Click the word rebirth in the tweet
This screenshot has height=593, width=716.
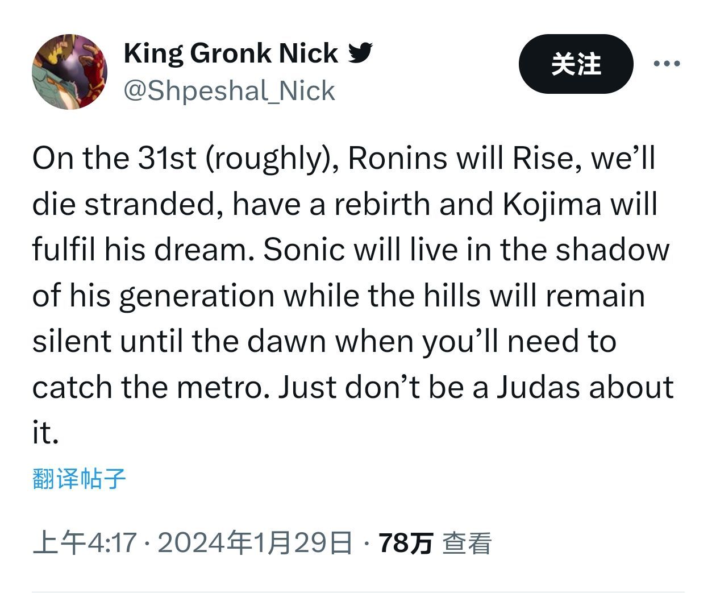point(382,204)
